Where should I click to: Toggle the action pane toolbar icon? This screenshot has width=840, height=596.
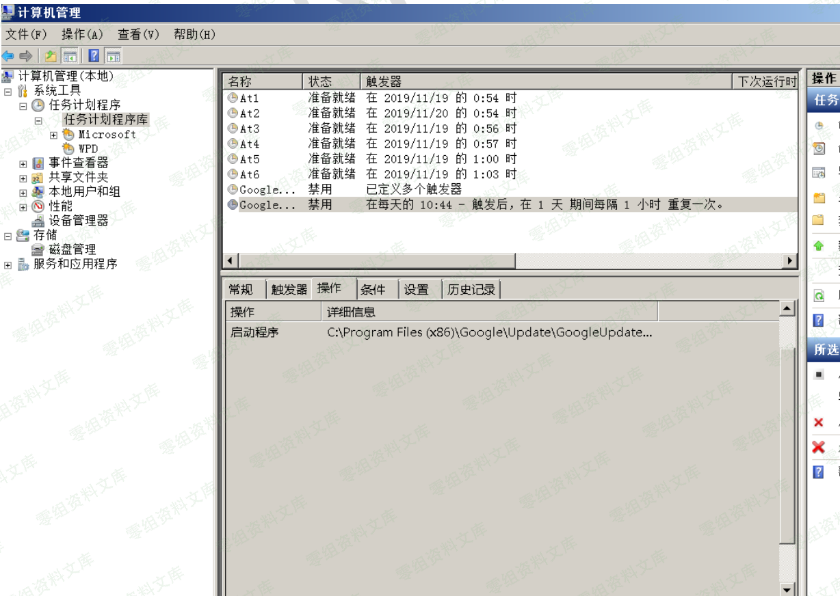click(x=113, y=56)
